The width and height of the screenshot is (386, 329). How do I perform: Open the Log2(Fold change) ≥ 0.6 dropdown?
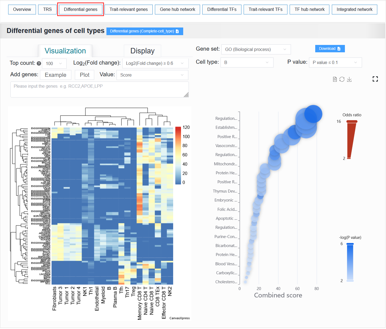point(155,63)
